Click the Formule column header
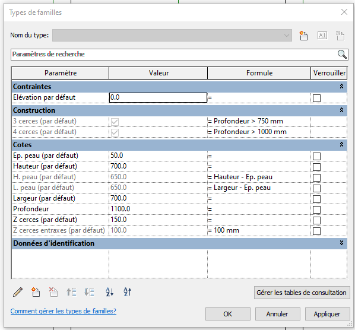Viewport: 355px width, 330px height. 259,73
